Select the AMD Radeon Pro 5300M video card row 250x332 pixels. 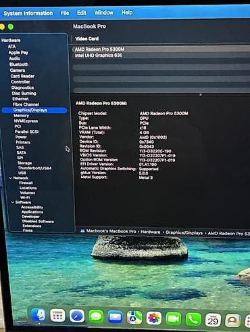pos(161,49)
